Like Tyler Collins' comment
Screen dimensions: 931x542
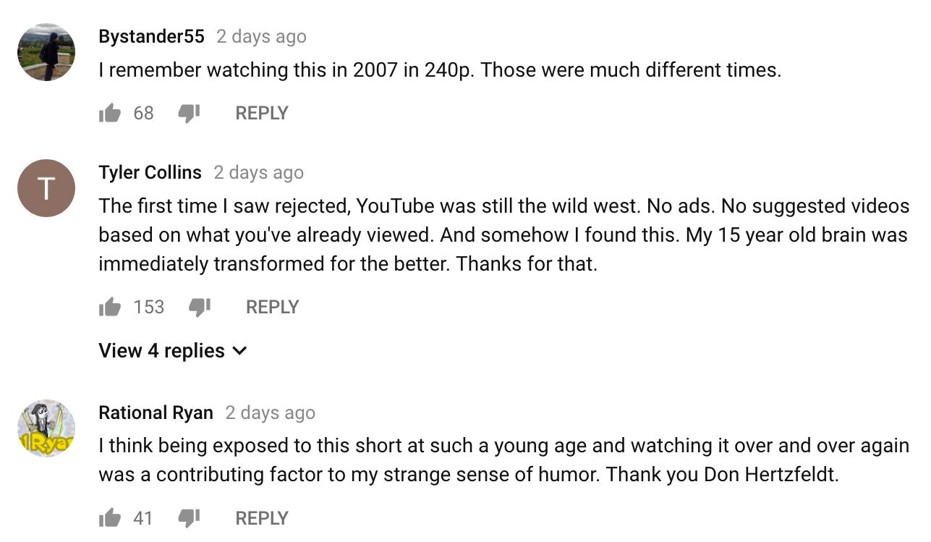click(110, 307)
